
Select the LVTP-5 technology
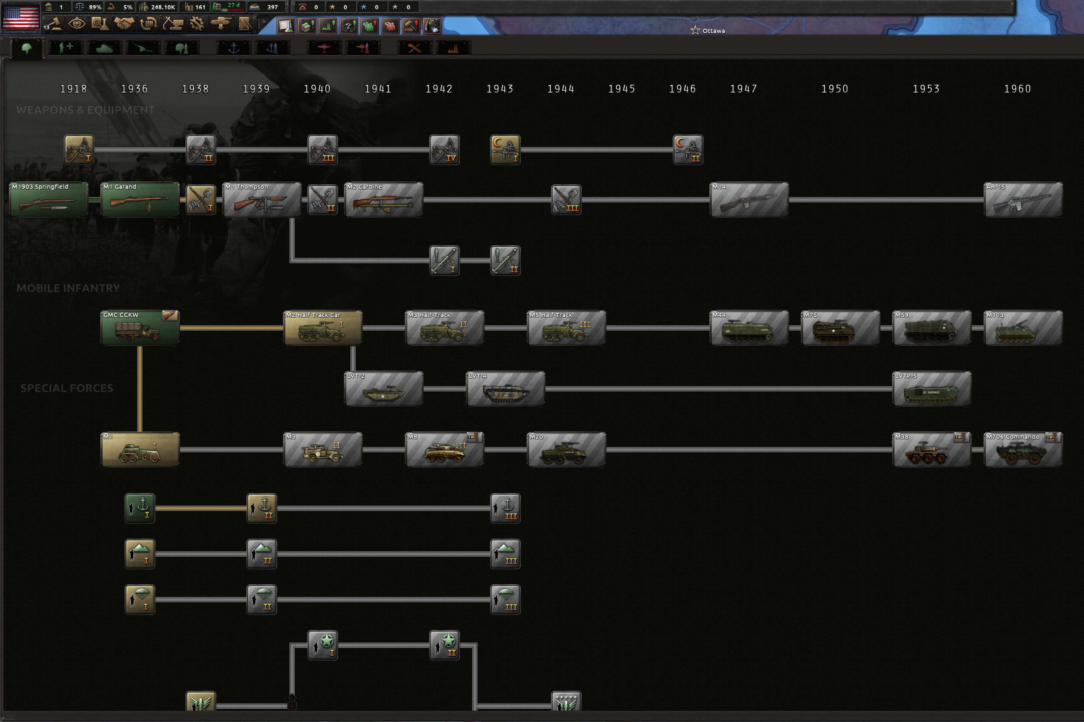click(932, 389)
